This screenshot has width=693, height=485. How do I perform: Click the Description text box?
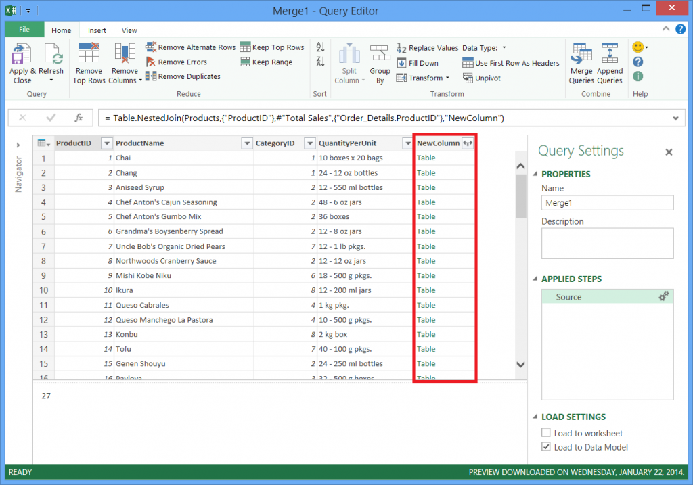pyautogui.click(x=608, y=244)
